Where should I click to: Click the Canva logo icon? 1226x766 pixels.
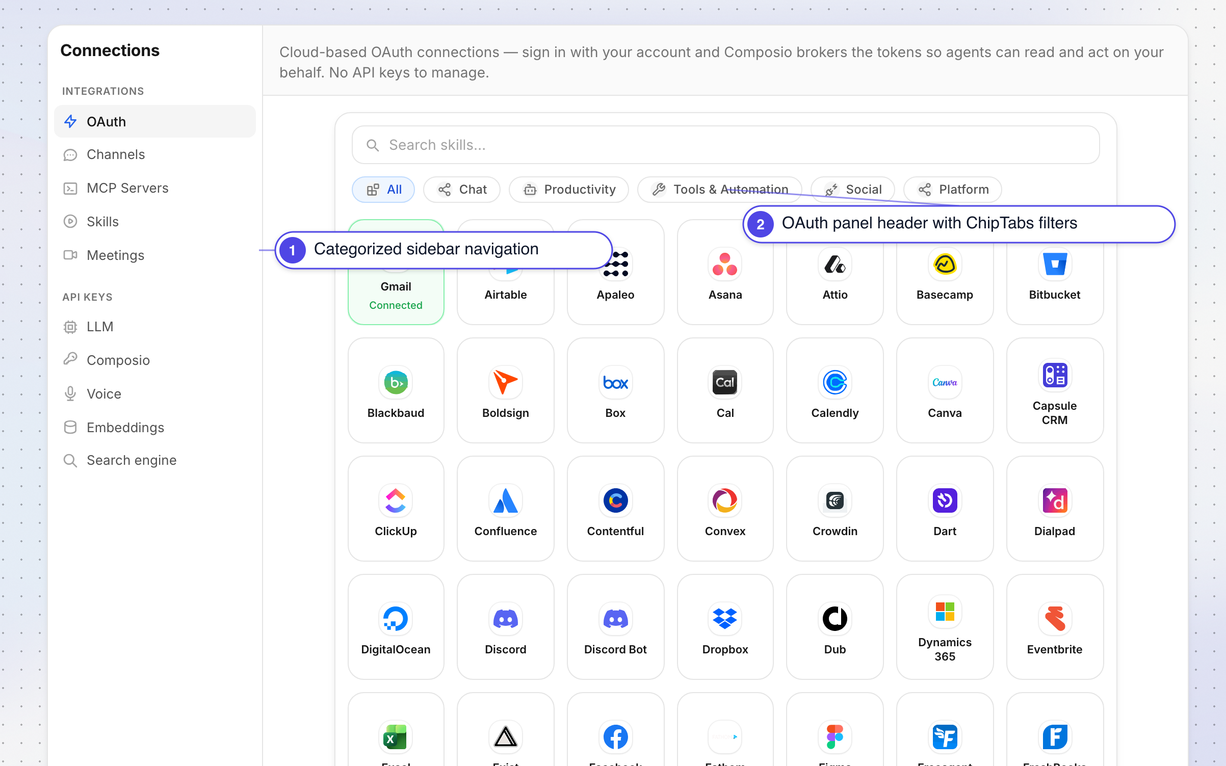[945, 382]
